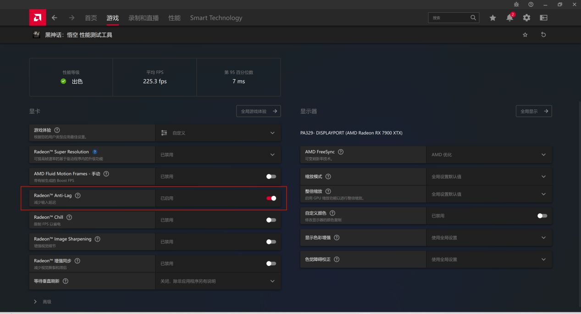Click the 出色 performance rating
The height and width of the screenshot is (314, 581).
point(77,81)
